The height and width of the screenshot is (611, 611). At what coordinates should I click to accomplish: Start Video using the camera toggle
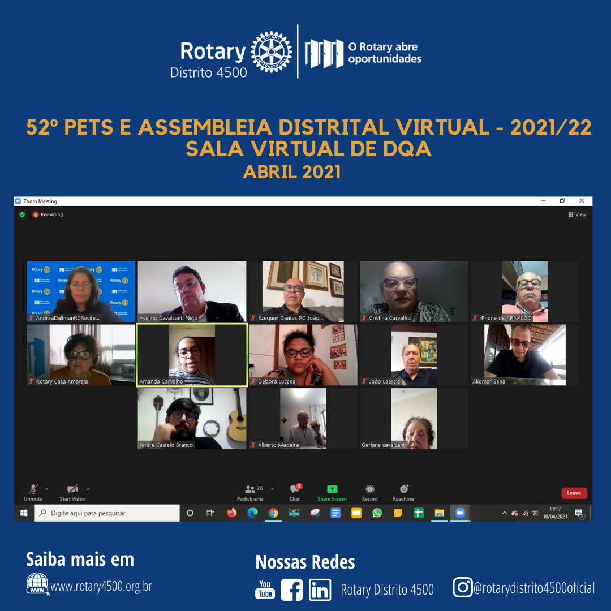pos(72,491)
